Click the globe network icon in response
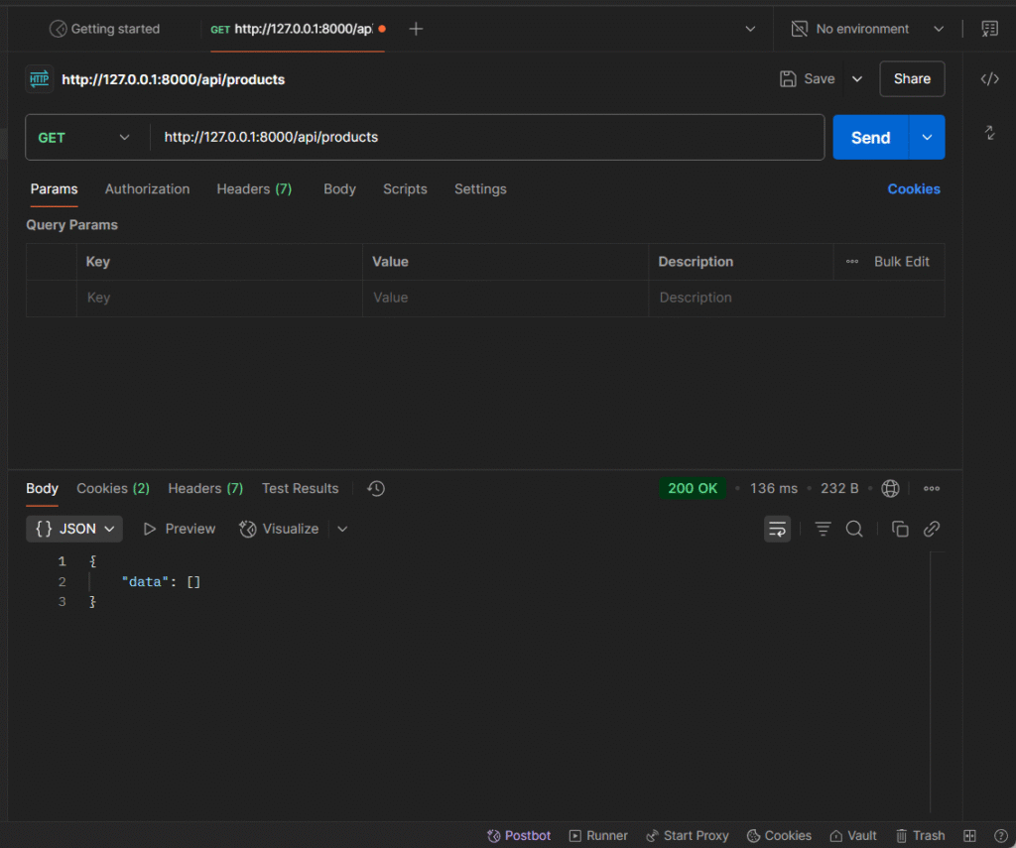Viewport: 1016px width, 848px height. click(891, 488)
